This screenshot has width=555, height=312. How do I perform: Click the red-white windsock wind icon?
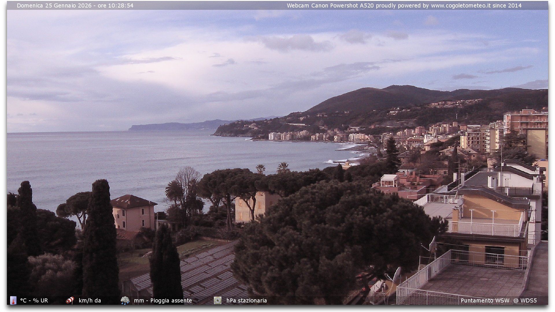[x=70, y=300]
